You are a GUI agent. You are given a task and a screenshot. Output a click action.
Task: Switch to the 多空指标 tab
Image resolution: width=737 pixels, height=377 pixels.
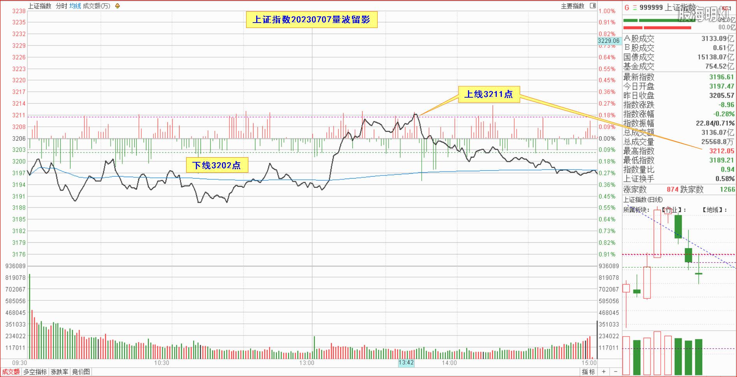click(x=35, y=372)
